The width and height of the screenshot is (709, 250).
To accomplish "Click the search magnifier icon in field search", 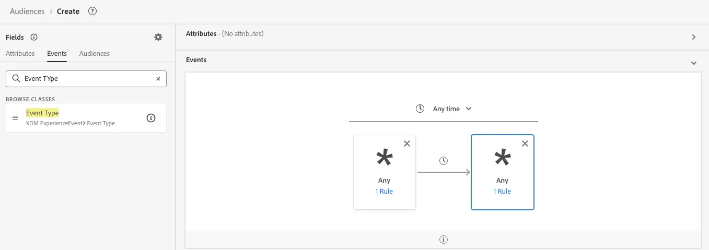I will point(16,79).
